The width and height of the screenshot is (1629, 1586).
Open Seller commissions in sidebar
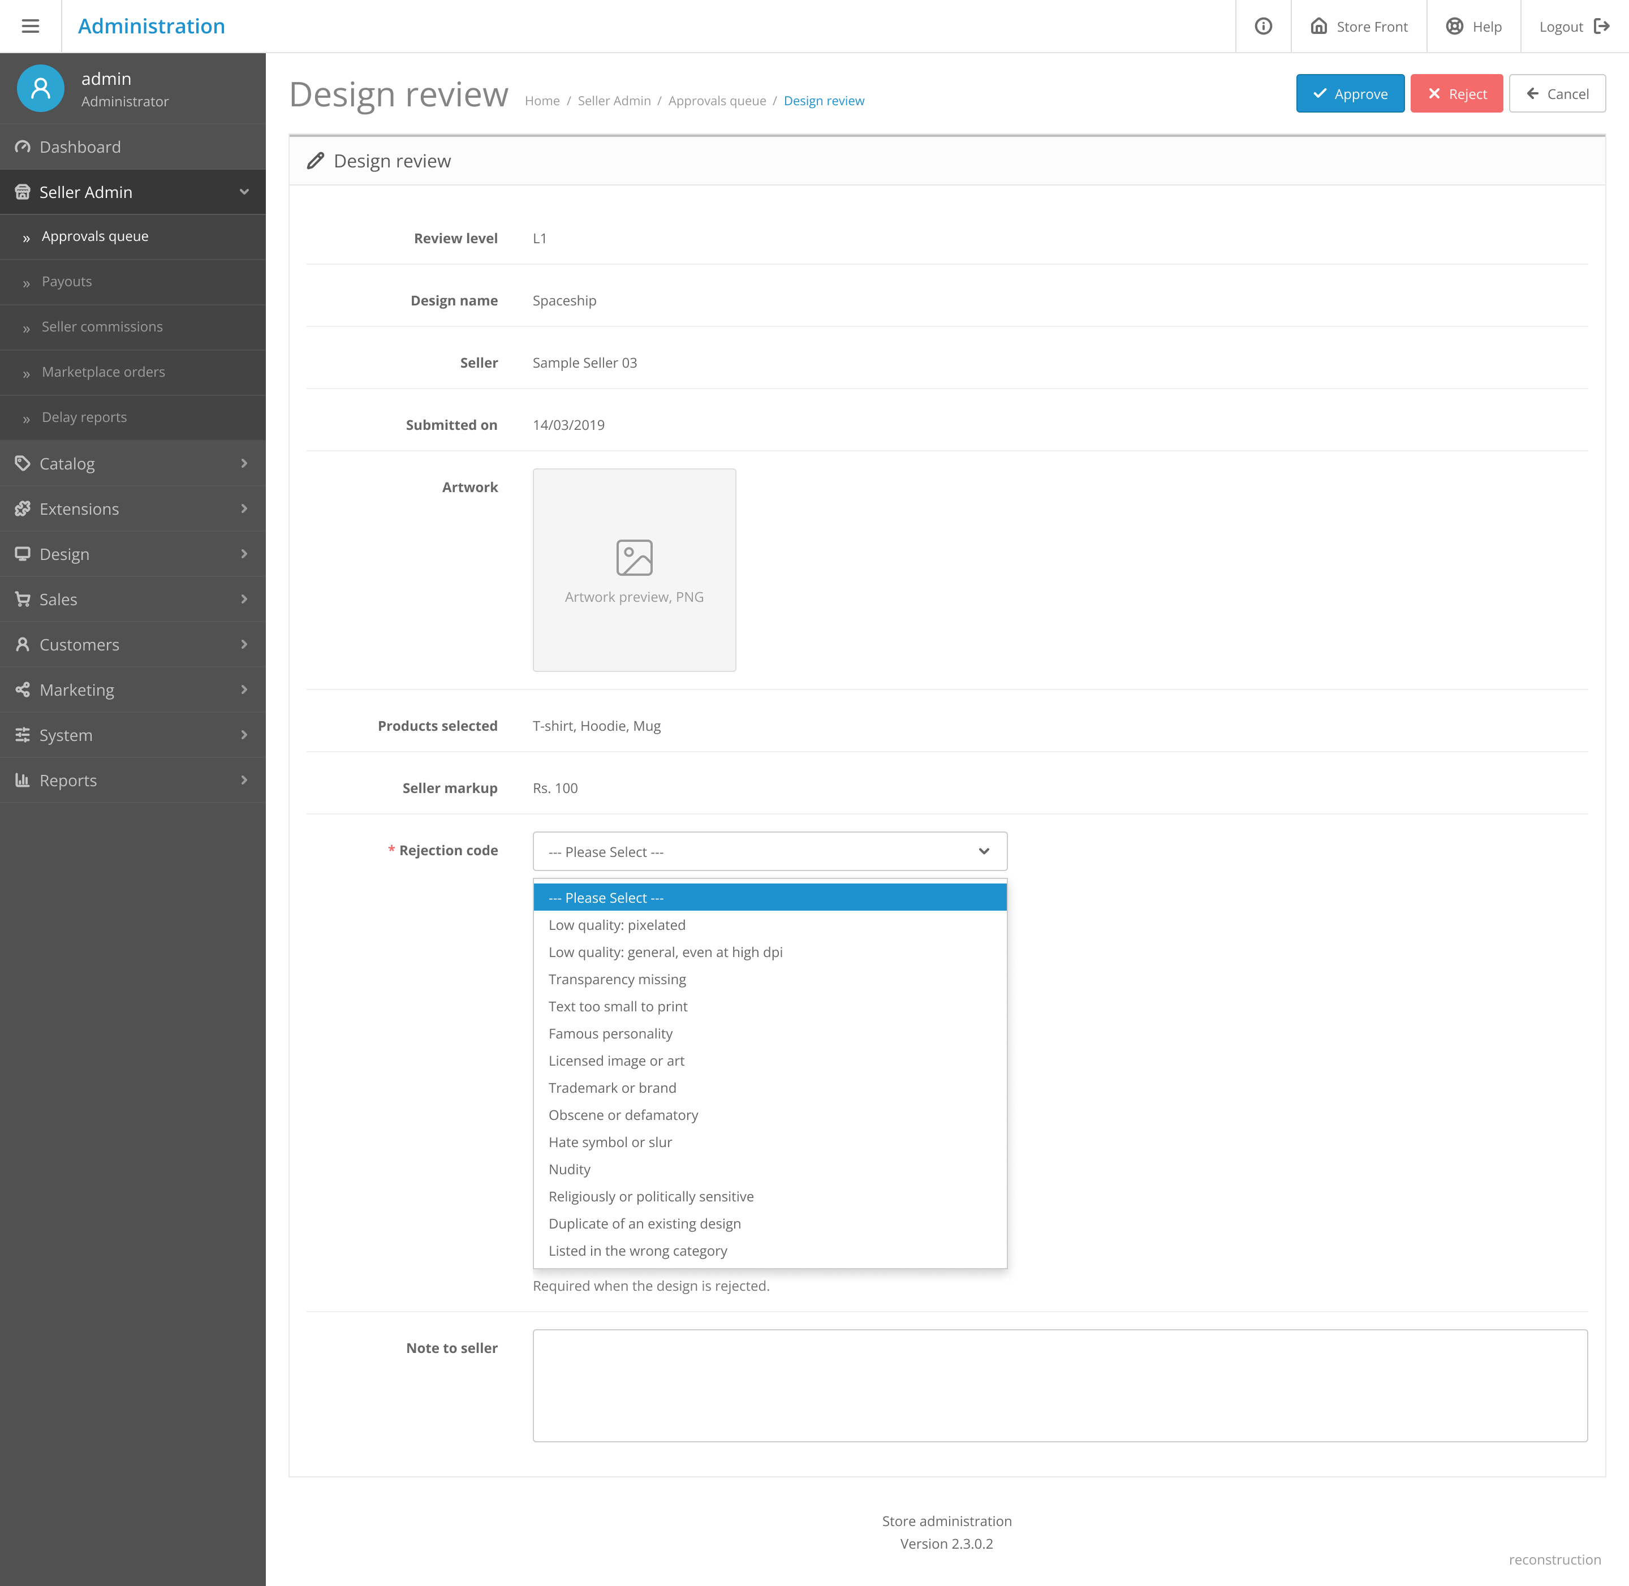tap(133, 327)
